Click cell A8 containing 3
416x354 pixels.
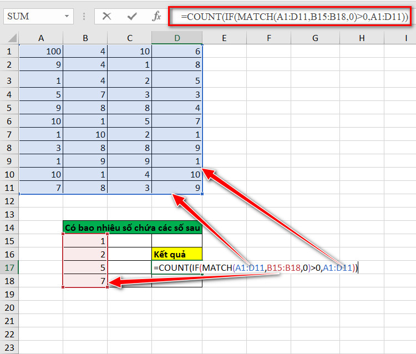point(41,148)
